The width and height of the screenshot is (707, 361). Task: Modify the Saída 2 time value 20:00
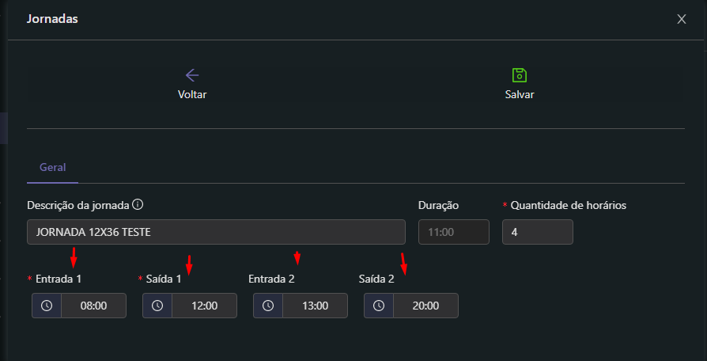[425, 306]
